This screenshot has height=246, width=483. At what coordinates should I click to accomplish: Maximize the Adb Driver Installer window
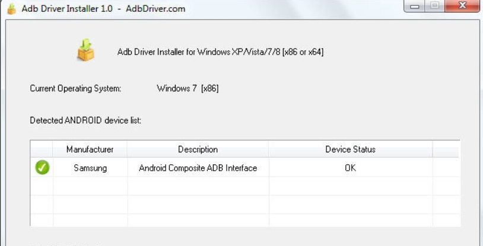pos(435,7)
